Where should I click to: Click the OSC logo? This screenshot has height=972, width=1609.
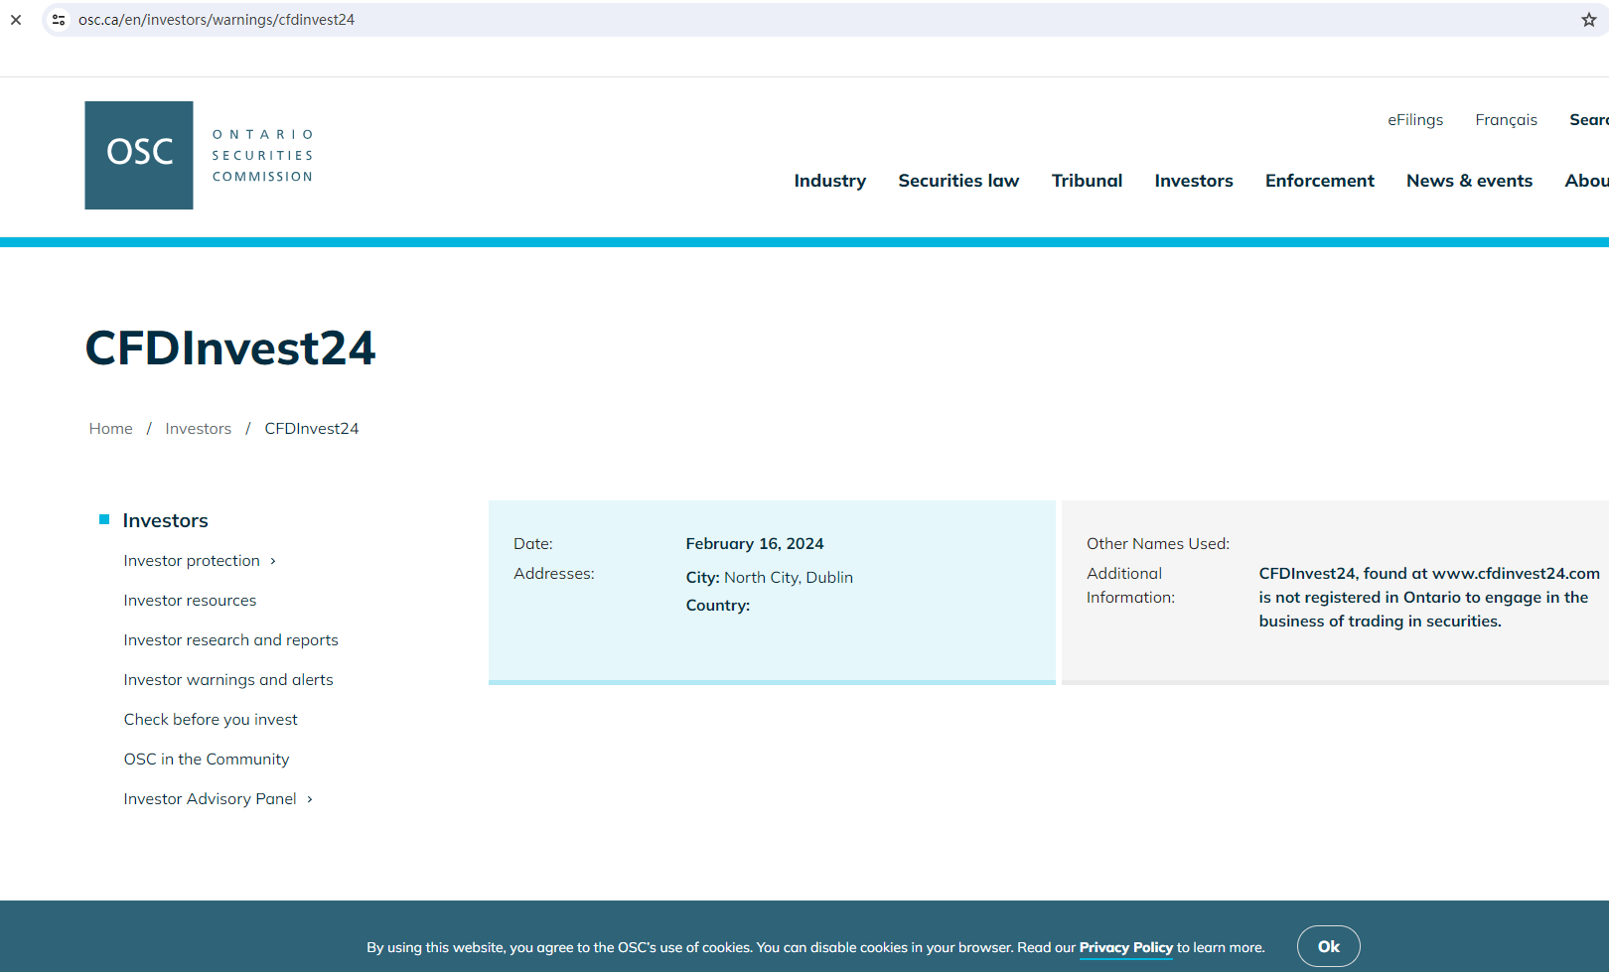(x=139, y=155)
